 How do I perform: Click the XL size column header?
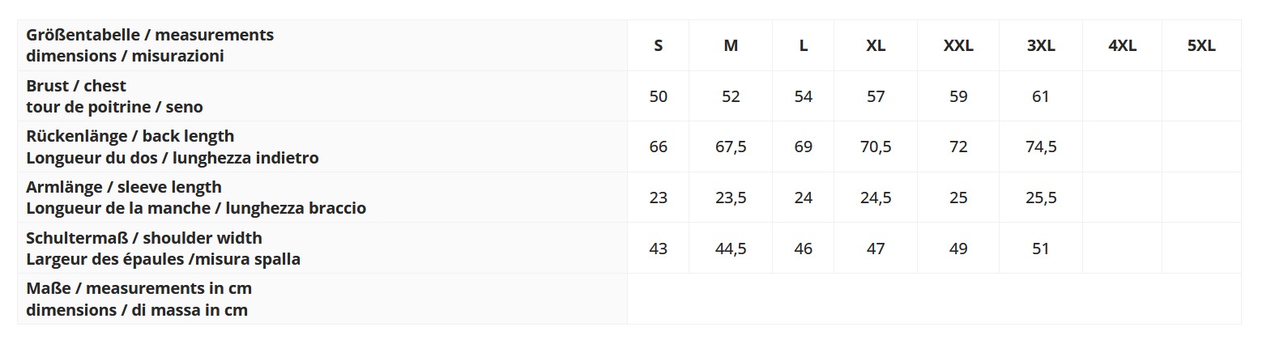pos(876,46)
